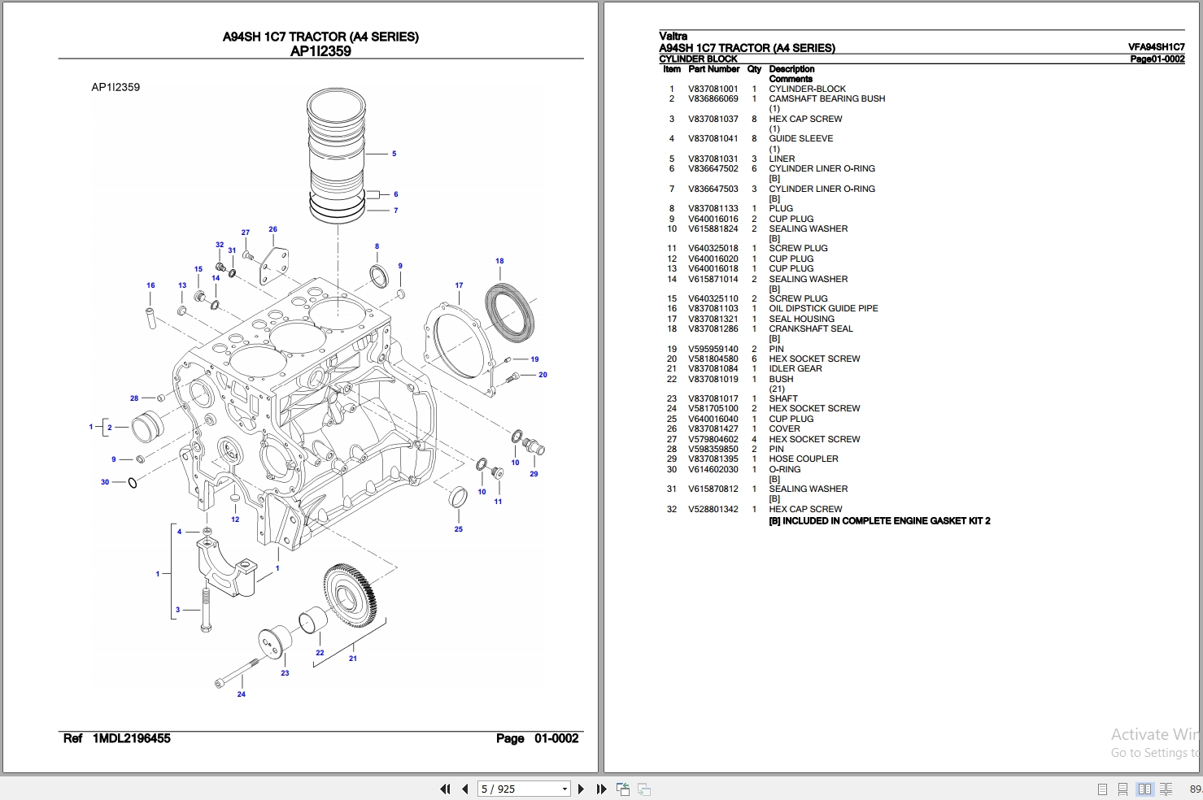The height and width of the screenshot is (800, 1203).
Task: Click part number V837081031 for LINER
Action: [x=713, y=159]
